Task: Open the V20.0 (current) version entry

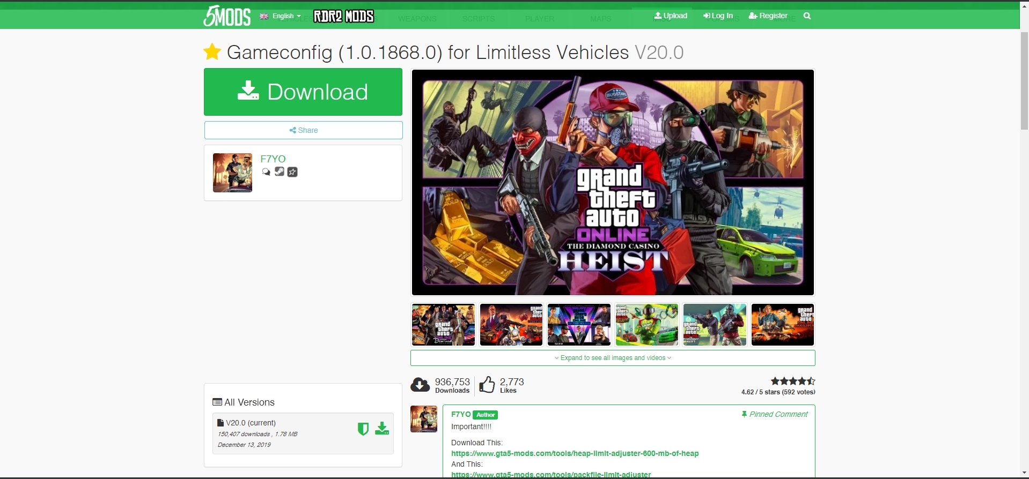Action: 303,433
